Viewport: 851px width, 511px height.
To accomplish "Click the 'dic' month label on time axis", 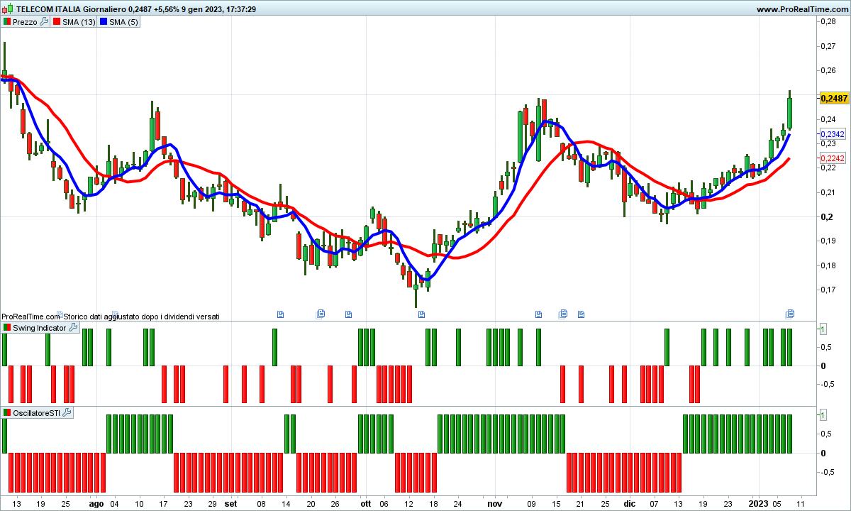I will (x=629, y=503).
